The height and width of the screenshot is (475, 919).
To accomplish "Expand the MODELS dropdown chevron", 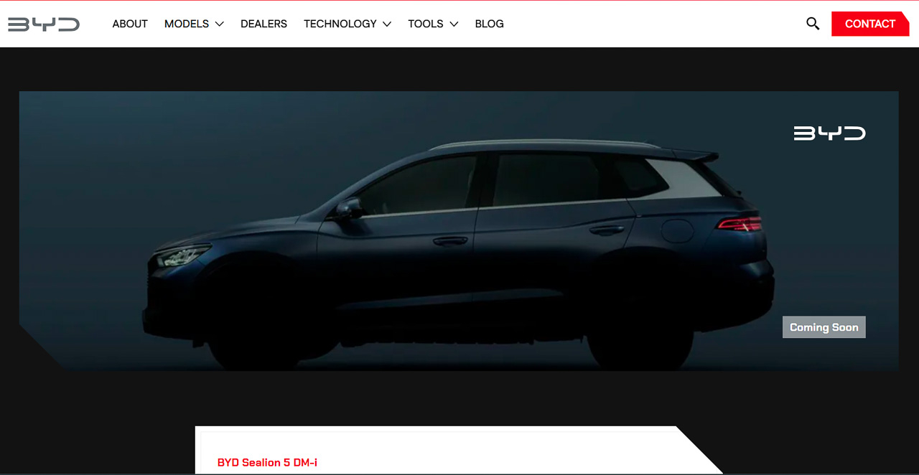I will point(220,24).
